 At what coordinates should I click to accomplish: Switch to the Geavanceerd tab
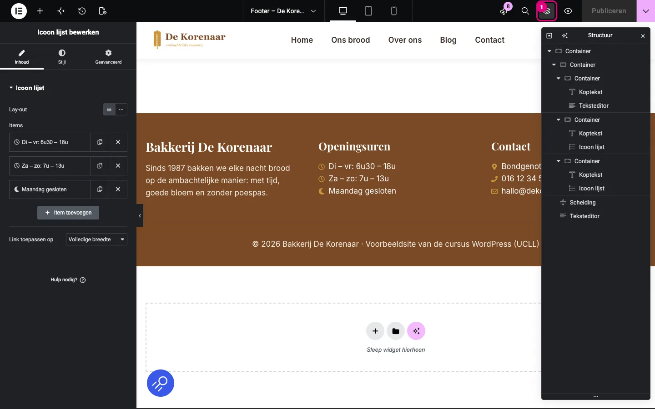[x=108, y=56]
